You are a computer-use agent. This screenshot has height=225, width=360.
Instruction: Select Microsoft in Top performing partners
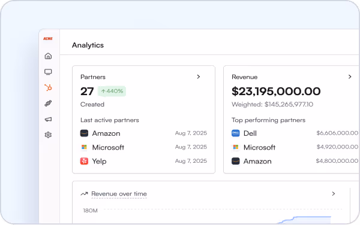[x=259, y=147]
